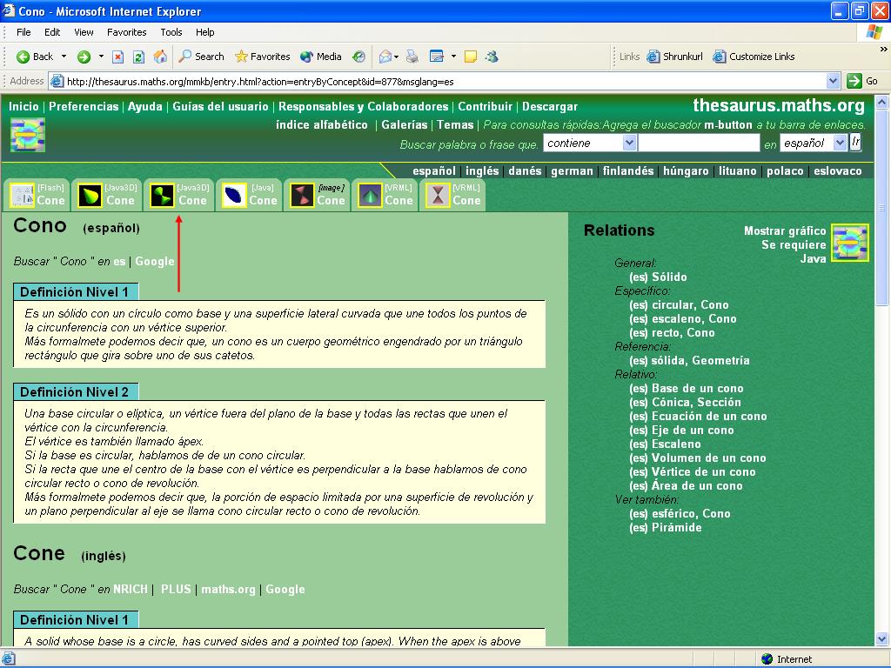
Task: Click the IE Back button
Action: (35, 57)
